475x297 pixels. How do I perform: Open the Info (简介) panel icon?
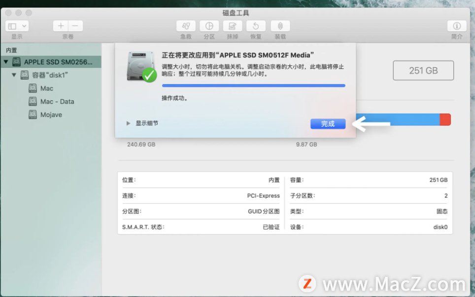click(x=457, y=26)
